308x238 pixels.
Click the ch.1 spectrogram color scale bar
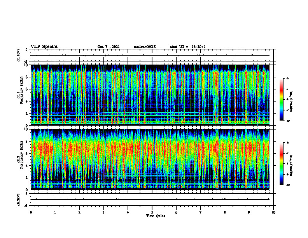point(281,99)
